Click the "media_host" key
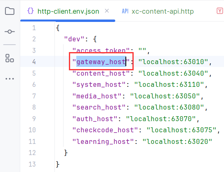Image resolution: width=224 pixels, height=172 pixels. click(x=97, y=96)
